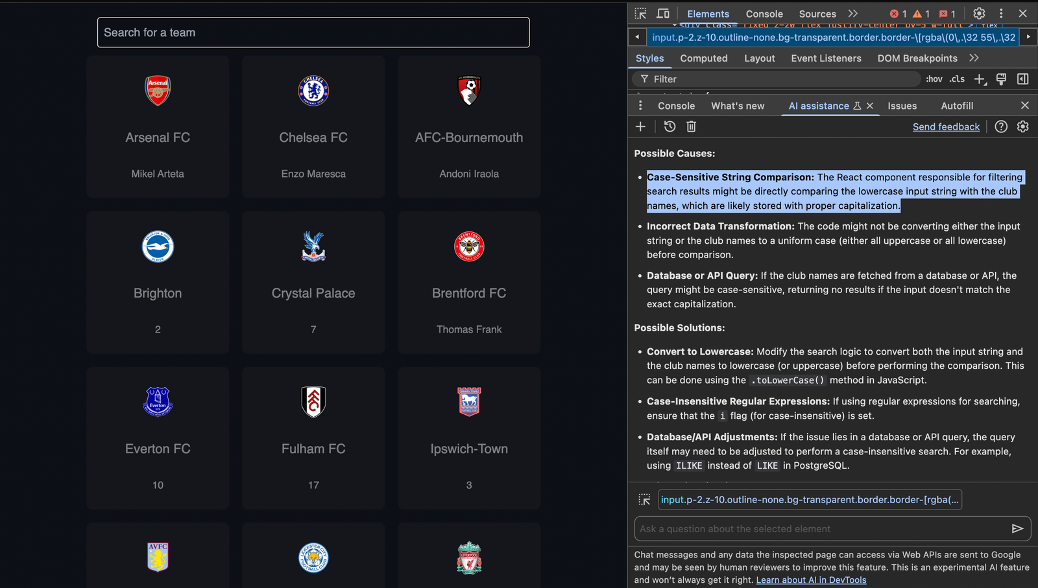This screenshot has height=588, width=1038.
Task: Open the DOM Breakpoints tab
Action: point(917,58)
